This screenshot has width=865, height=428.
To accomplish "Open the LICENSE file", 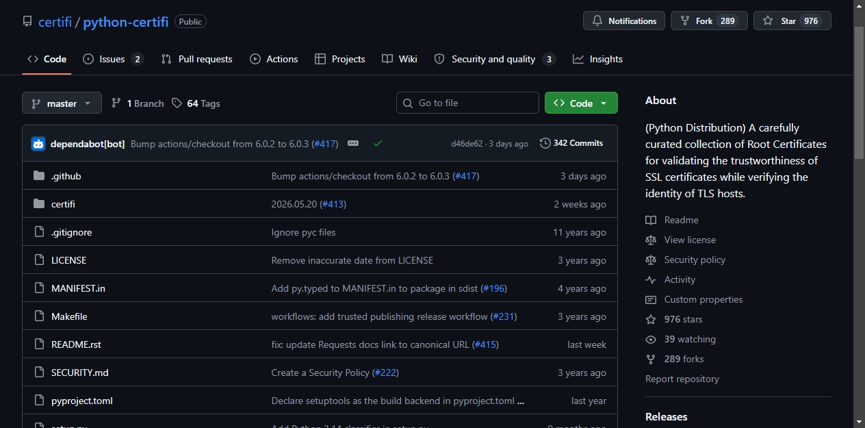I will coord(68,260).
